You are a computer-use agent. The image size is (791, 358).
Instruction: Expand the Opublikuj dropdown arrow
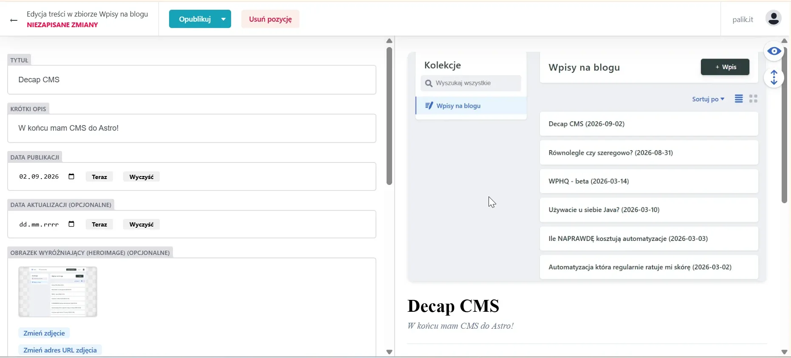[223, 19]
